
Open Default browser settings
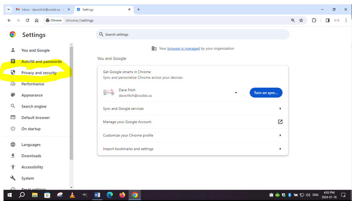tap(36, 118)
